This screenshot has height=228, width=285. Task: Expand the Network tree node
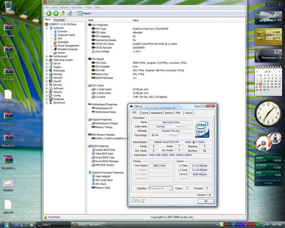click(x=47, y=78)
